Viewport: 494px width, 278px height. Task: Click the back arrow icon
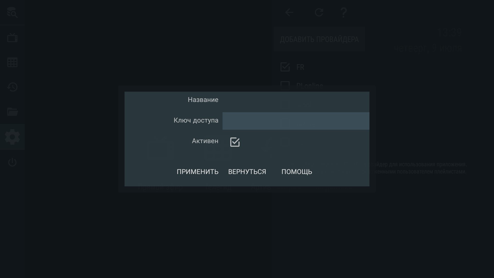pyautogui.click(x=289, y=12)
